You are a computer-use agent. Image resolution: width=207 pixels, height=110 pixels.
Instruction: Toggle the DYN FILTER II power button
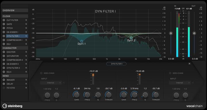click(x=4, y=68)
